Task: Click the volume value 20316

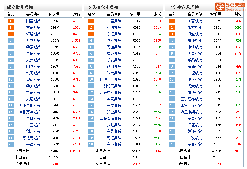Action: [55, 34]
